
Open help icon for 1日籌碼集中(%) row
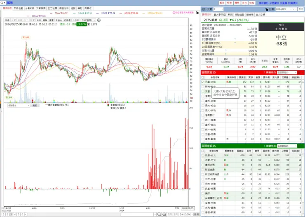pyautogui.click(x=235, y=43)
